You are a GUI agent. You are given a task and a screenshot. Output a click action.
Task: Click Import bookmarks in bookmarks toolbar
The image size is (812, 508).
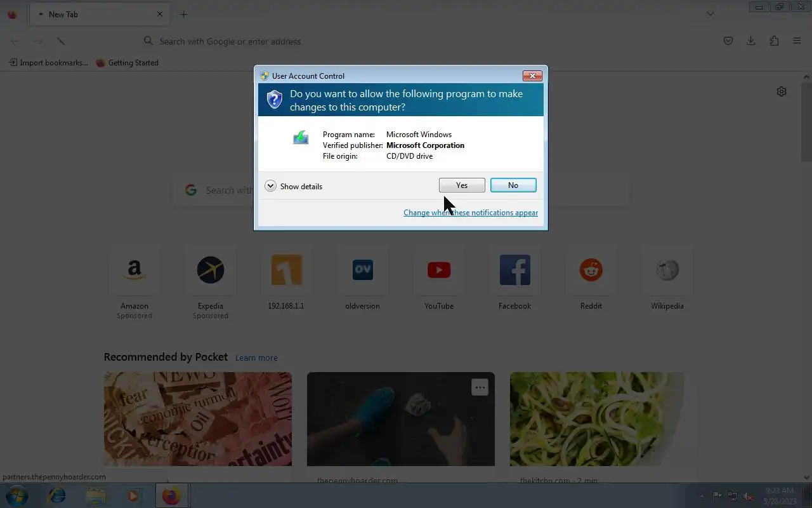[x=48, y=63]
